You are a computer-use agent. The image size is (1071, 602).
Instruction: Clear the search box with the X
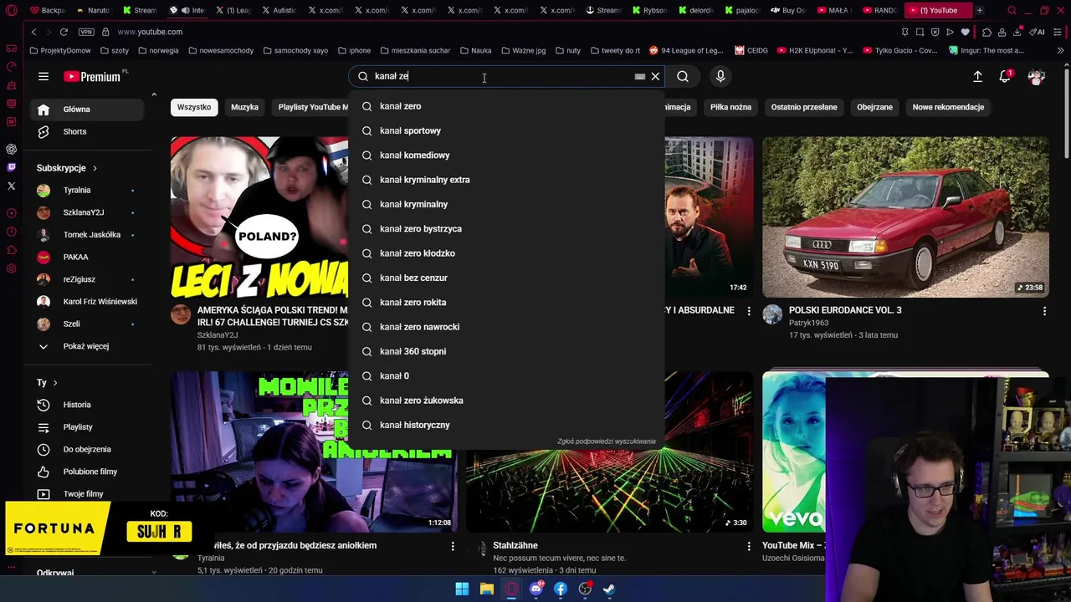click(655, 76)
